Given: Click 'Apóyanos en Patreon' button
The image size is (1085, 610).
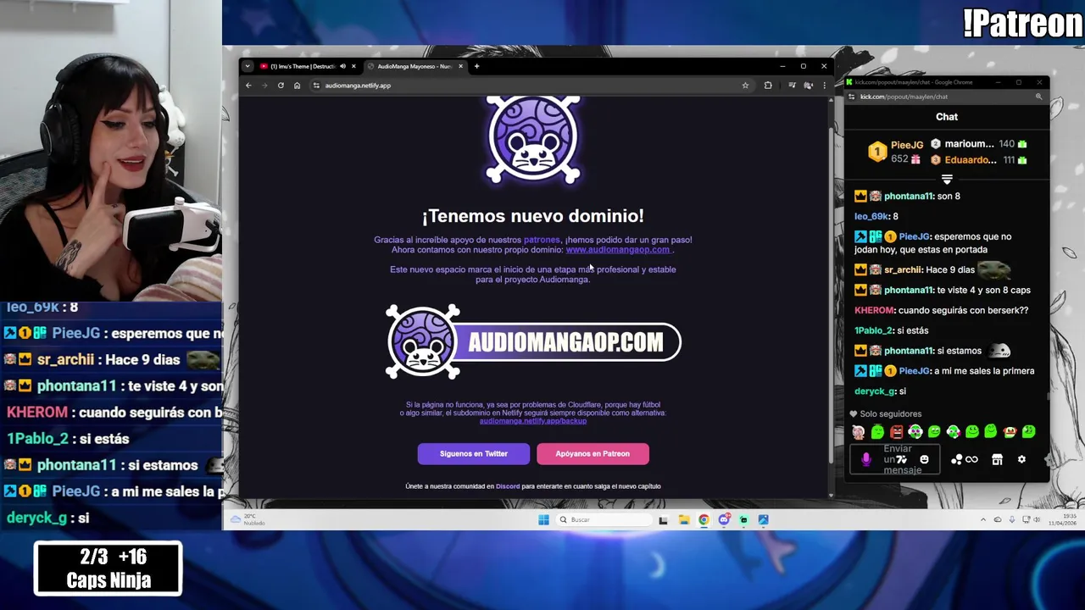Looking at the screenshot, I should [x=593, y=453].
